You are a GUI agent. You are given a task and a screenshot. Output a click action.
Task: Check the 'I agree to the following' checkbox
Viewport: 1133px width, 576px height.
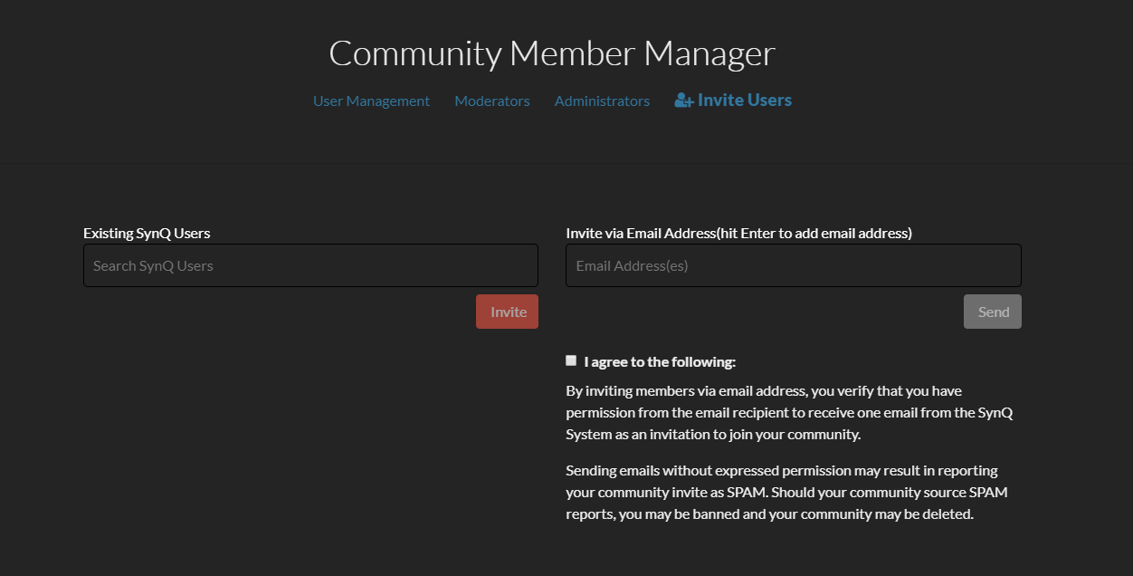(571, 360)
